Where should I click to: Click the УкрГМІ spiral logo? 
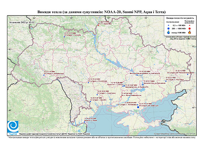(13, 127)
